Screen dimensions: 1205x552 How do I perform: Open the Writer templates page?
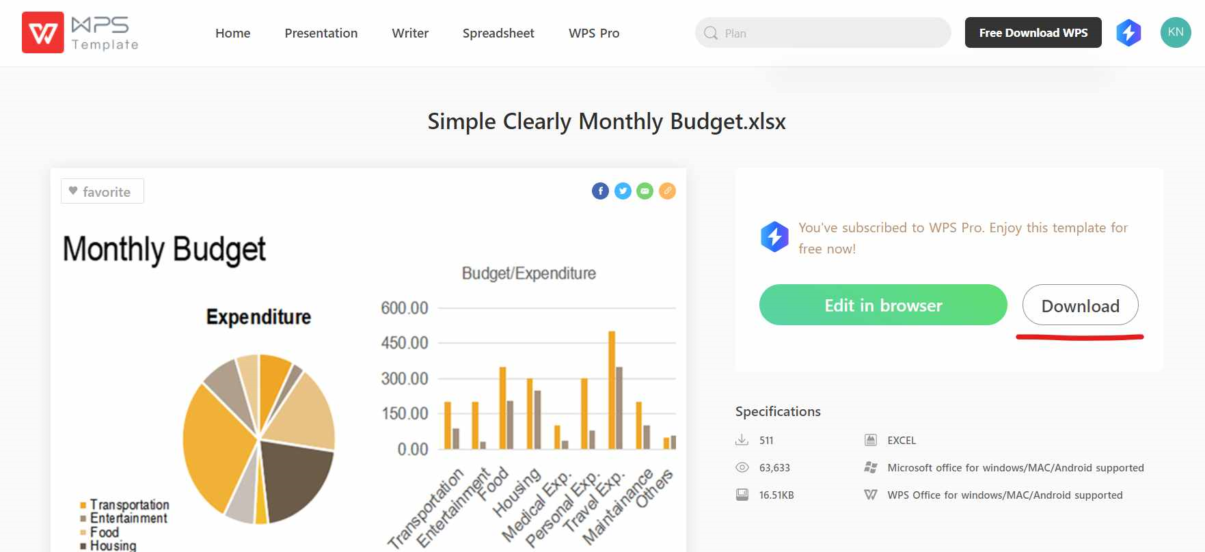(x=410, y=33)
